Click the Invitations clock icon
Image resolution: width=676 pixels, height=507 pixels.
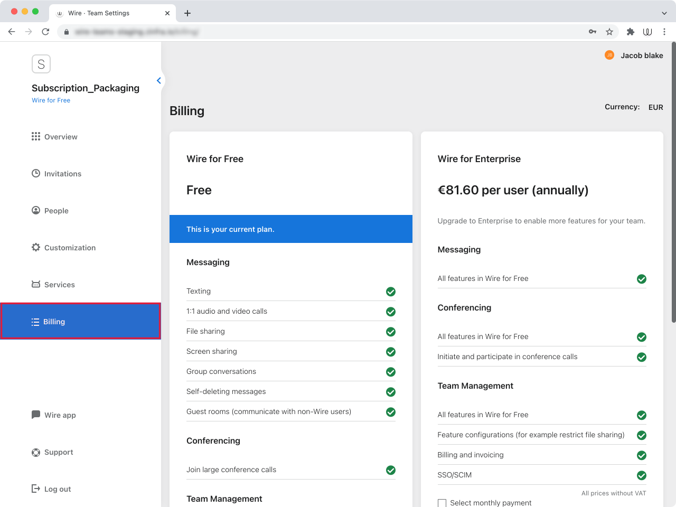[36, 173]
